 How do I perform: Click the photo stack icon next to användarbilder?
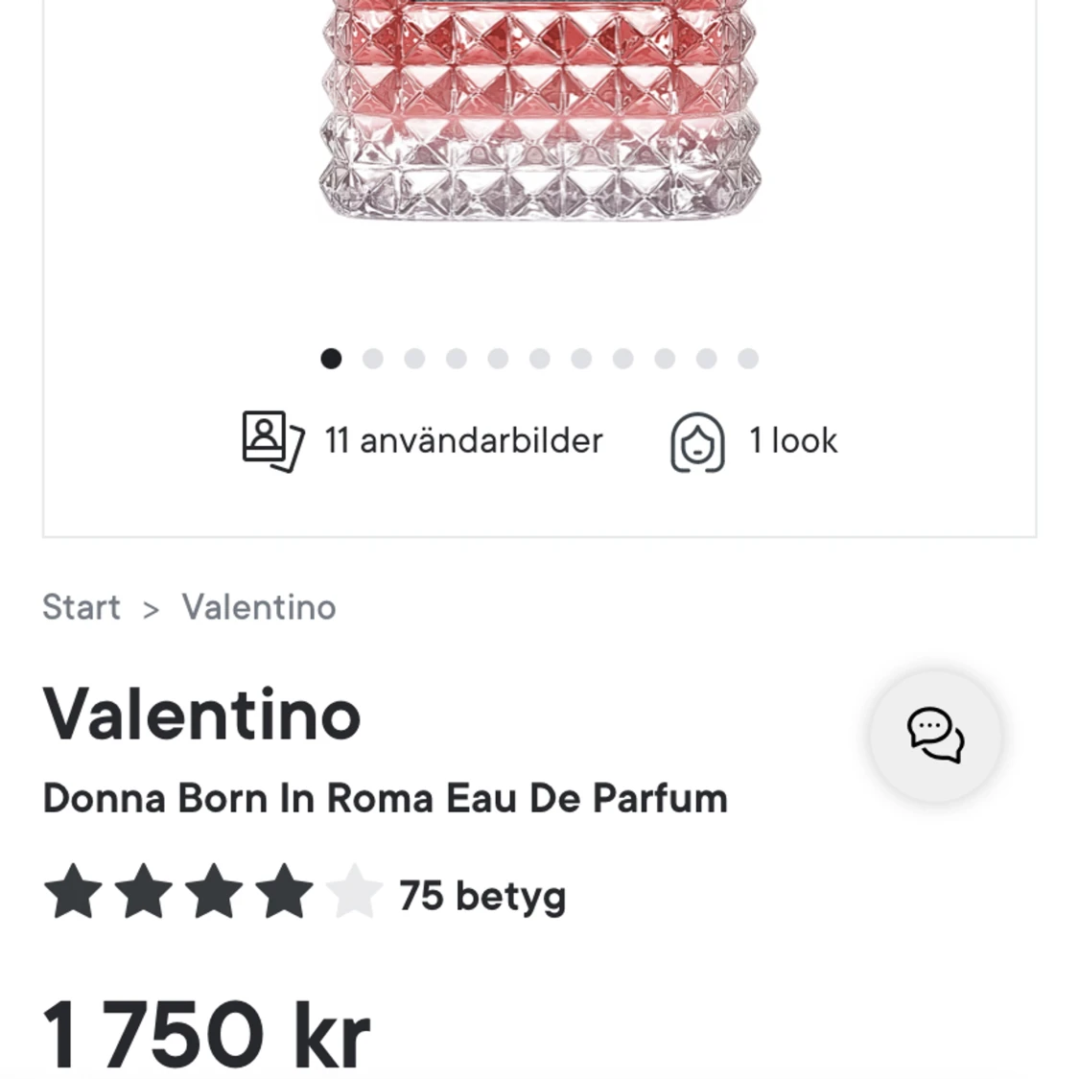271,443
